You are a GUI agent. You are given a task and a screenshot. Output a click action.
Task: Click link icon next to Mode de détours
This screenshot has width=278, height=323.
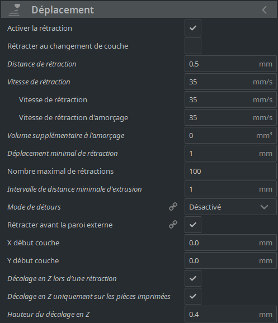(173, 207)
